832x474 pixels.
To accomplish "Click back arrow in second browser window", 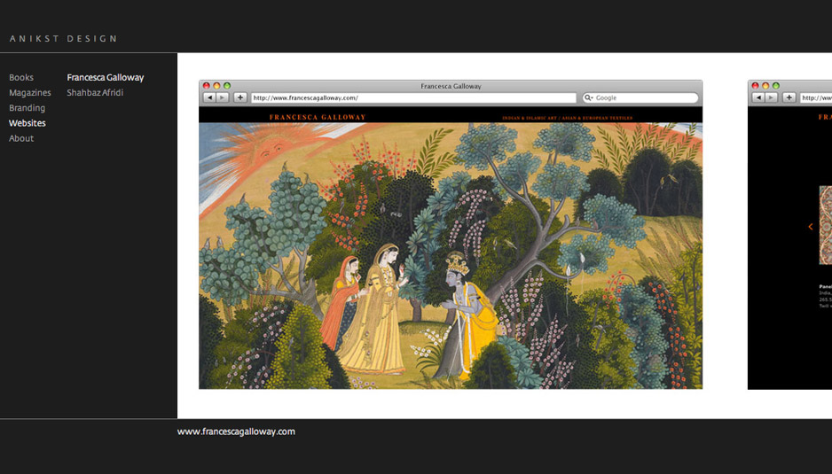I will pyautogui.click(x=758, y=97).
